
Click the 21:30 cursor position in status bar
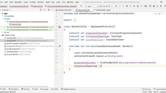click(x=144, y=92)
